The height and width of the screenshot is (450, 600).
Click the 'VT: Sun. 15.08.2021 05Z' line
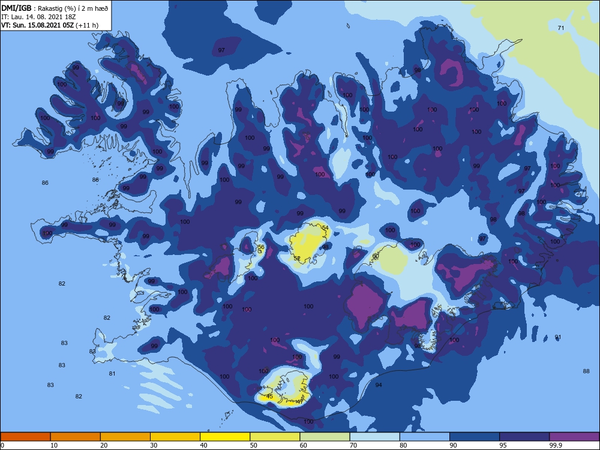(50, 25)
